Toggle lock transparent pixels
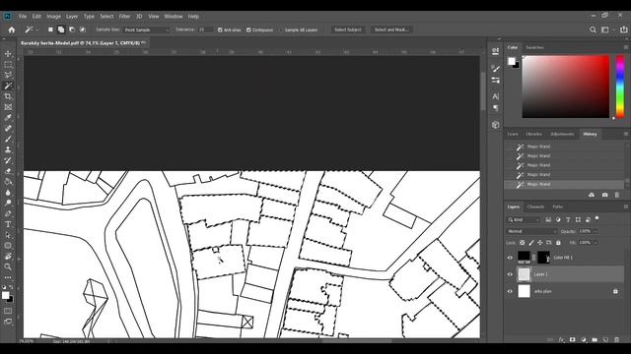This screenshot has height=354, width=631. 522,243
